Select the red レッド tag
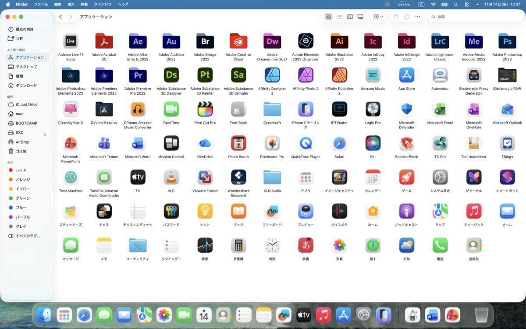The image size is (526, 329). coord(28,170)
